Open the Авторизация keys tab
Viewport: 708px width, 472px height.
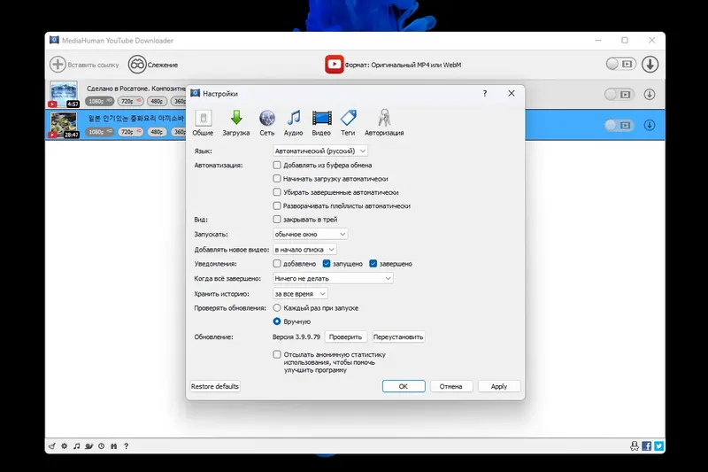click(x=384, y=122)
